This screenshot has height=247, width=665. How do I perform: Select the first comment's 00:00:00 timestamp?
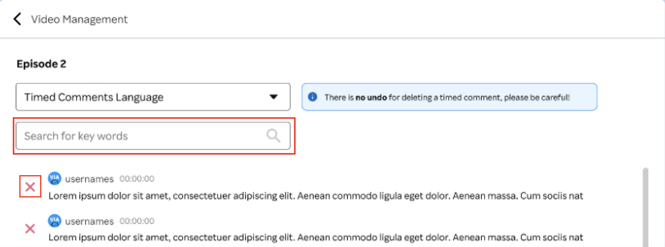click(x=137, y=179)
